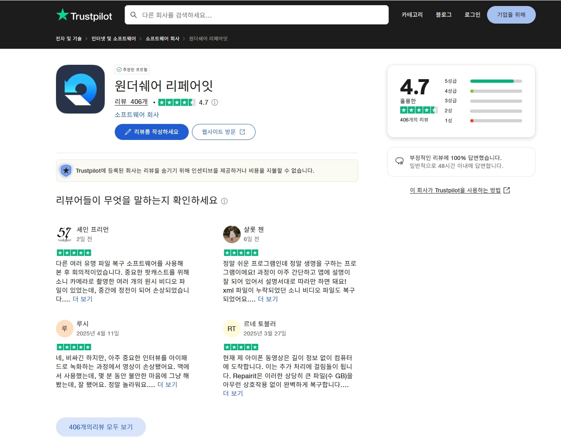The image size is (561, 447).
Task: Click the five stars on 루시 review
Action: (x=74, y=347)
